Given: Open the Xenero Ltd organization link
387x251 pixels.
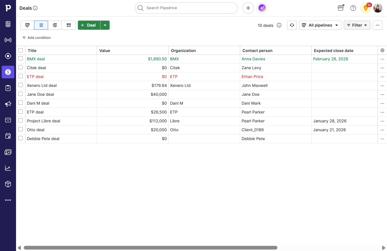Looking at the screenshot, I should [180, 85].
